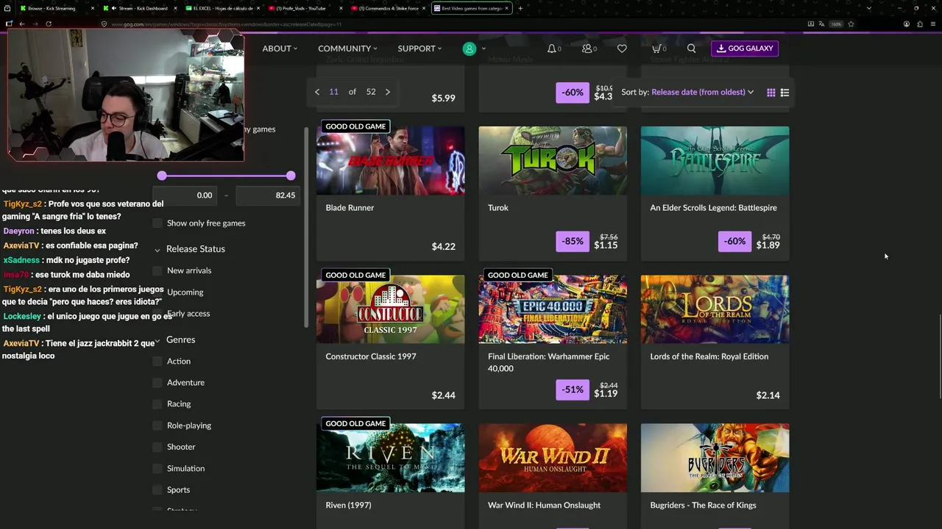The height and width of the screenshot is (529, 942).
Task: Open the Blade Runner game title link
Action: coord(350,208)
